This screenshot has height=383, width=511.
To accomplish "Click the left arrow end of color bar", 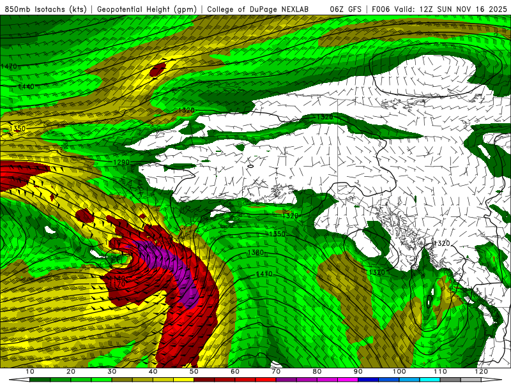I will click(19, 380).
